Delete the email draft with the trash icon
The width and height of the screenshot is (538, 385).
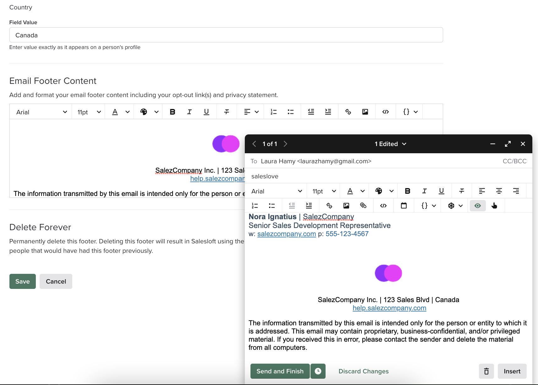click(486, 371)
